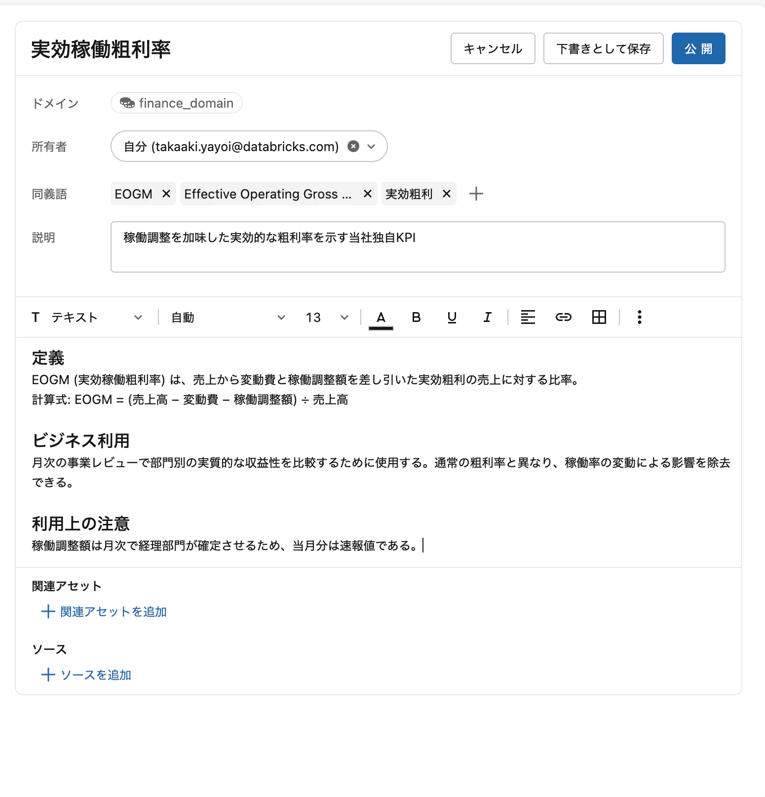
Task: Open the font size 13 dropdown
Action: tap(327, 317)
